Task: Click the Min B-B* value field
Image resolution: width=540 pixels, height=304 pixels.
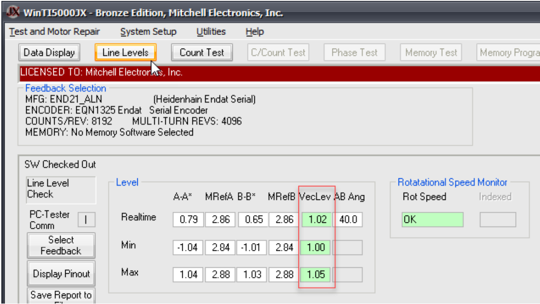Action: coord(252,248)
